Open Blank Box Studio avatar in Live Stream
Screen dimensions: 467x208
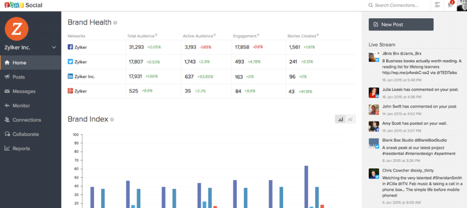[374, 143]
